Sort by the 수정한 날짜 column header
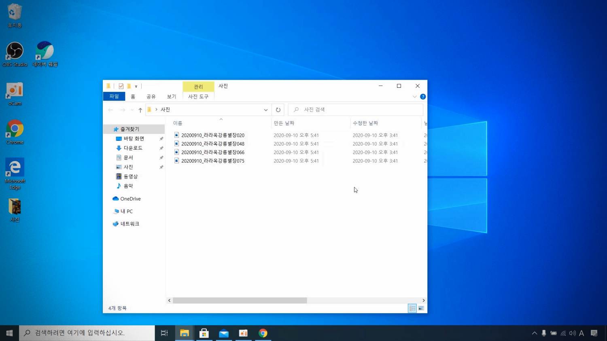This screenshot has height=341, width=607. click(x=365, y=123)
